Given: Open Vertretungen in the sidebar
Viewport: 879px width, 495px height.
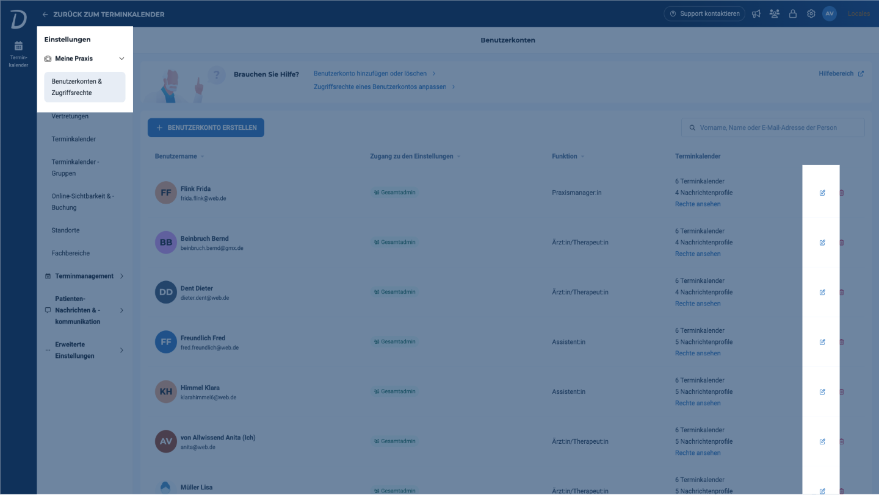Looking at the screenshot, I should tap(70, 116).
